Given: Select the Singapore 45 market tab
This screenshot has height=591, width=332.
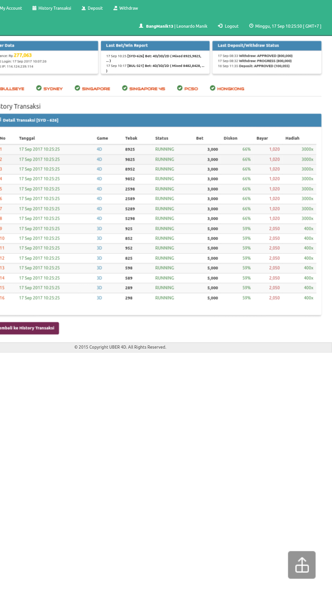Looking at the screenshot, I should click(147, 89).
